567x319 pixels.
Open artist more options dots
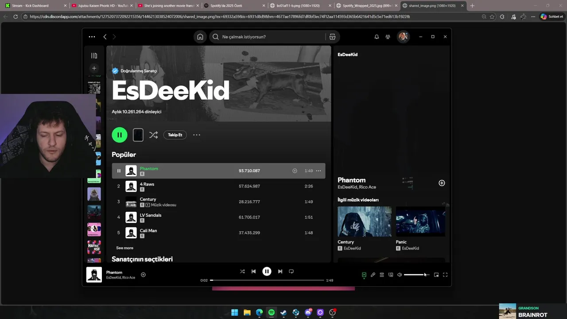[197, 135]
